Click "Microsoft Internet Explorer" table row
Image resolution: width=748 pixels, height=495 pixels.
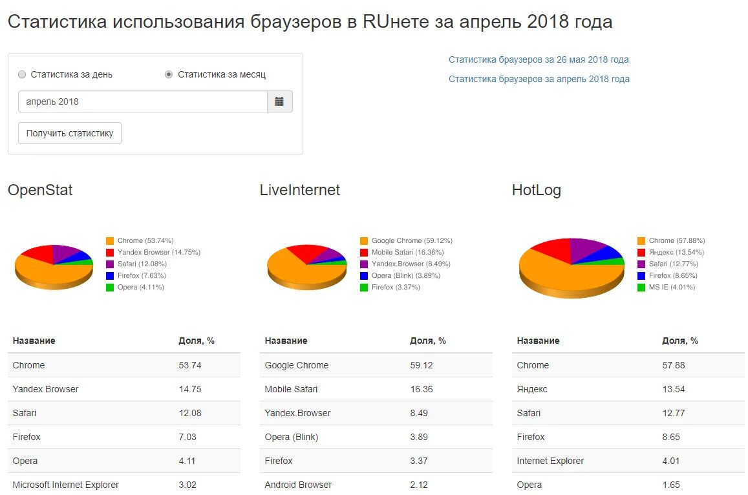coord(124,485)
